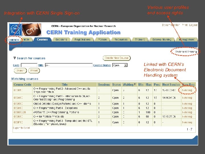Click sessions count for C++ Programming Part 2

point(99,90)
